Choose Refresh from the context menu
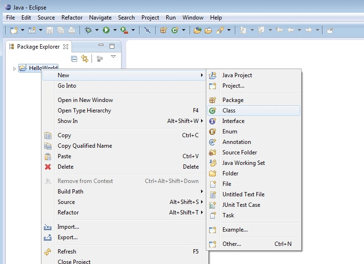The image size is (364, 264). [x=124, y=252]
